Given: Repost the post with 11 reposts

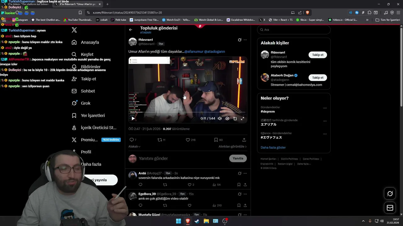Looking at the screenshot, I should (x=161, y=140).
